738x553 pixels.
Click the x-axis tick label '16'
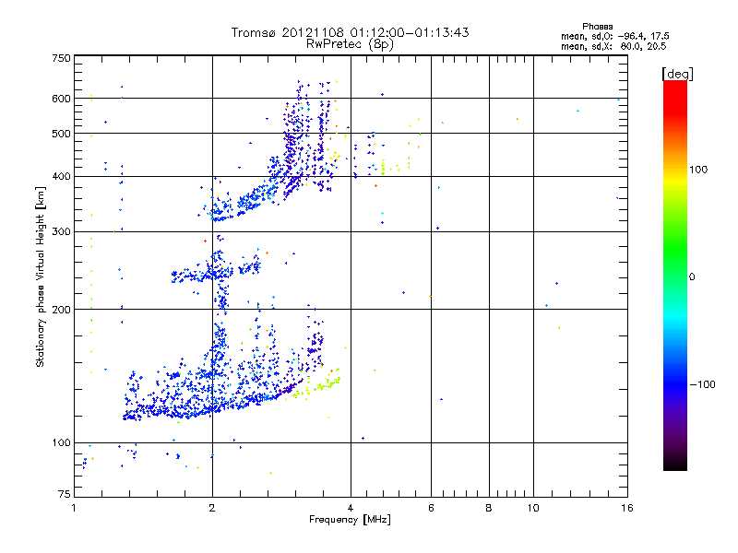click(627, 508)
